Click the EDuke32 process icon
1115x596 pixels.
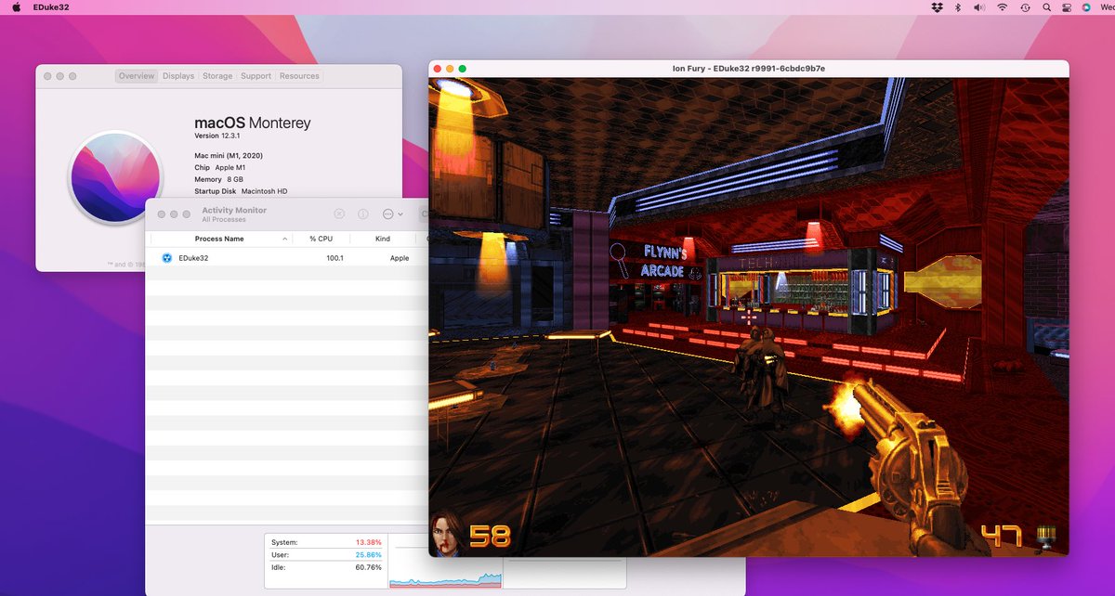166,258
